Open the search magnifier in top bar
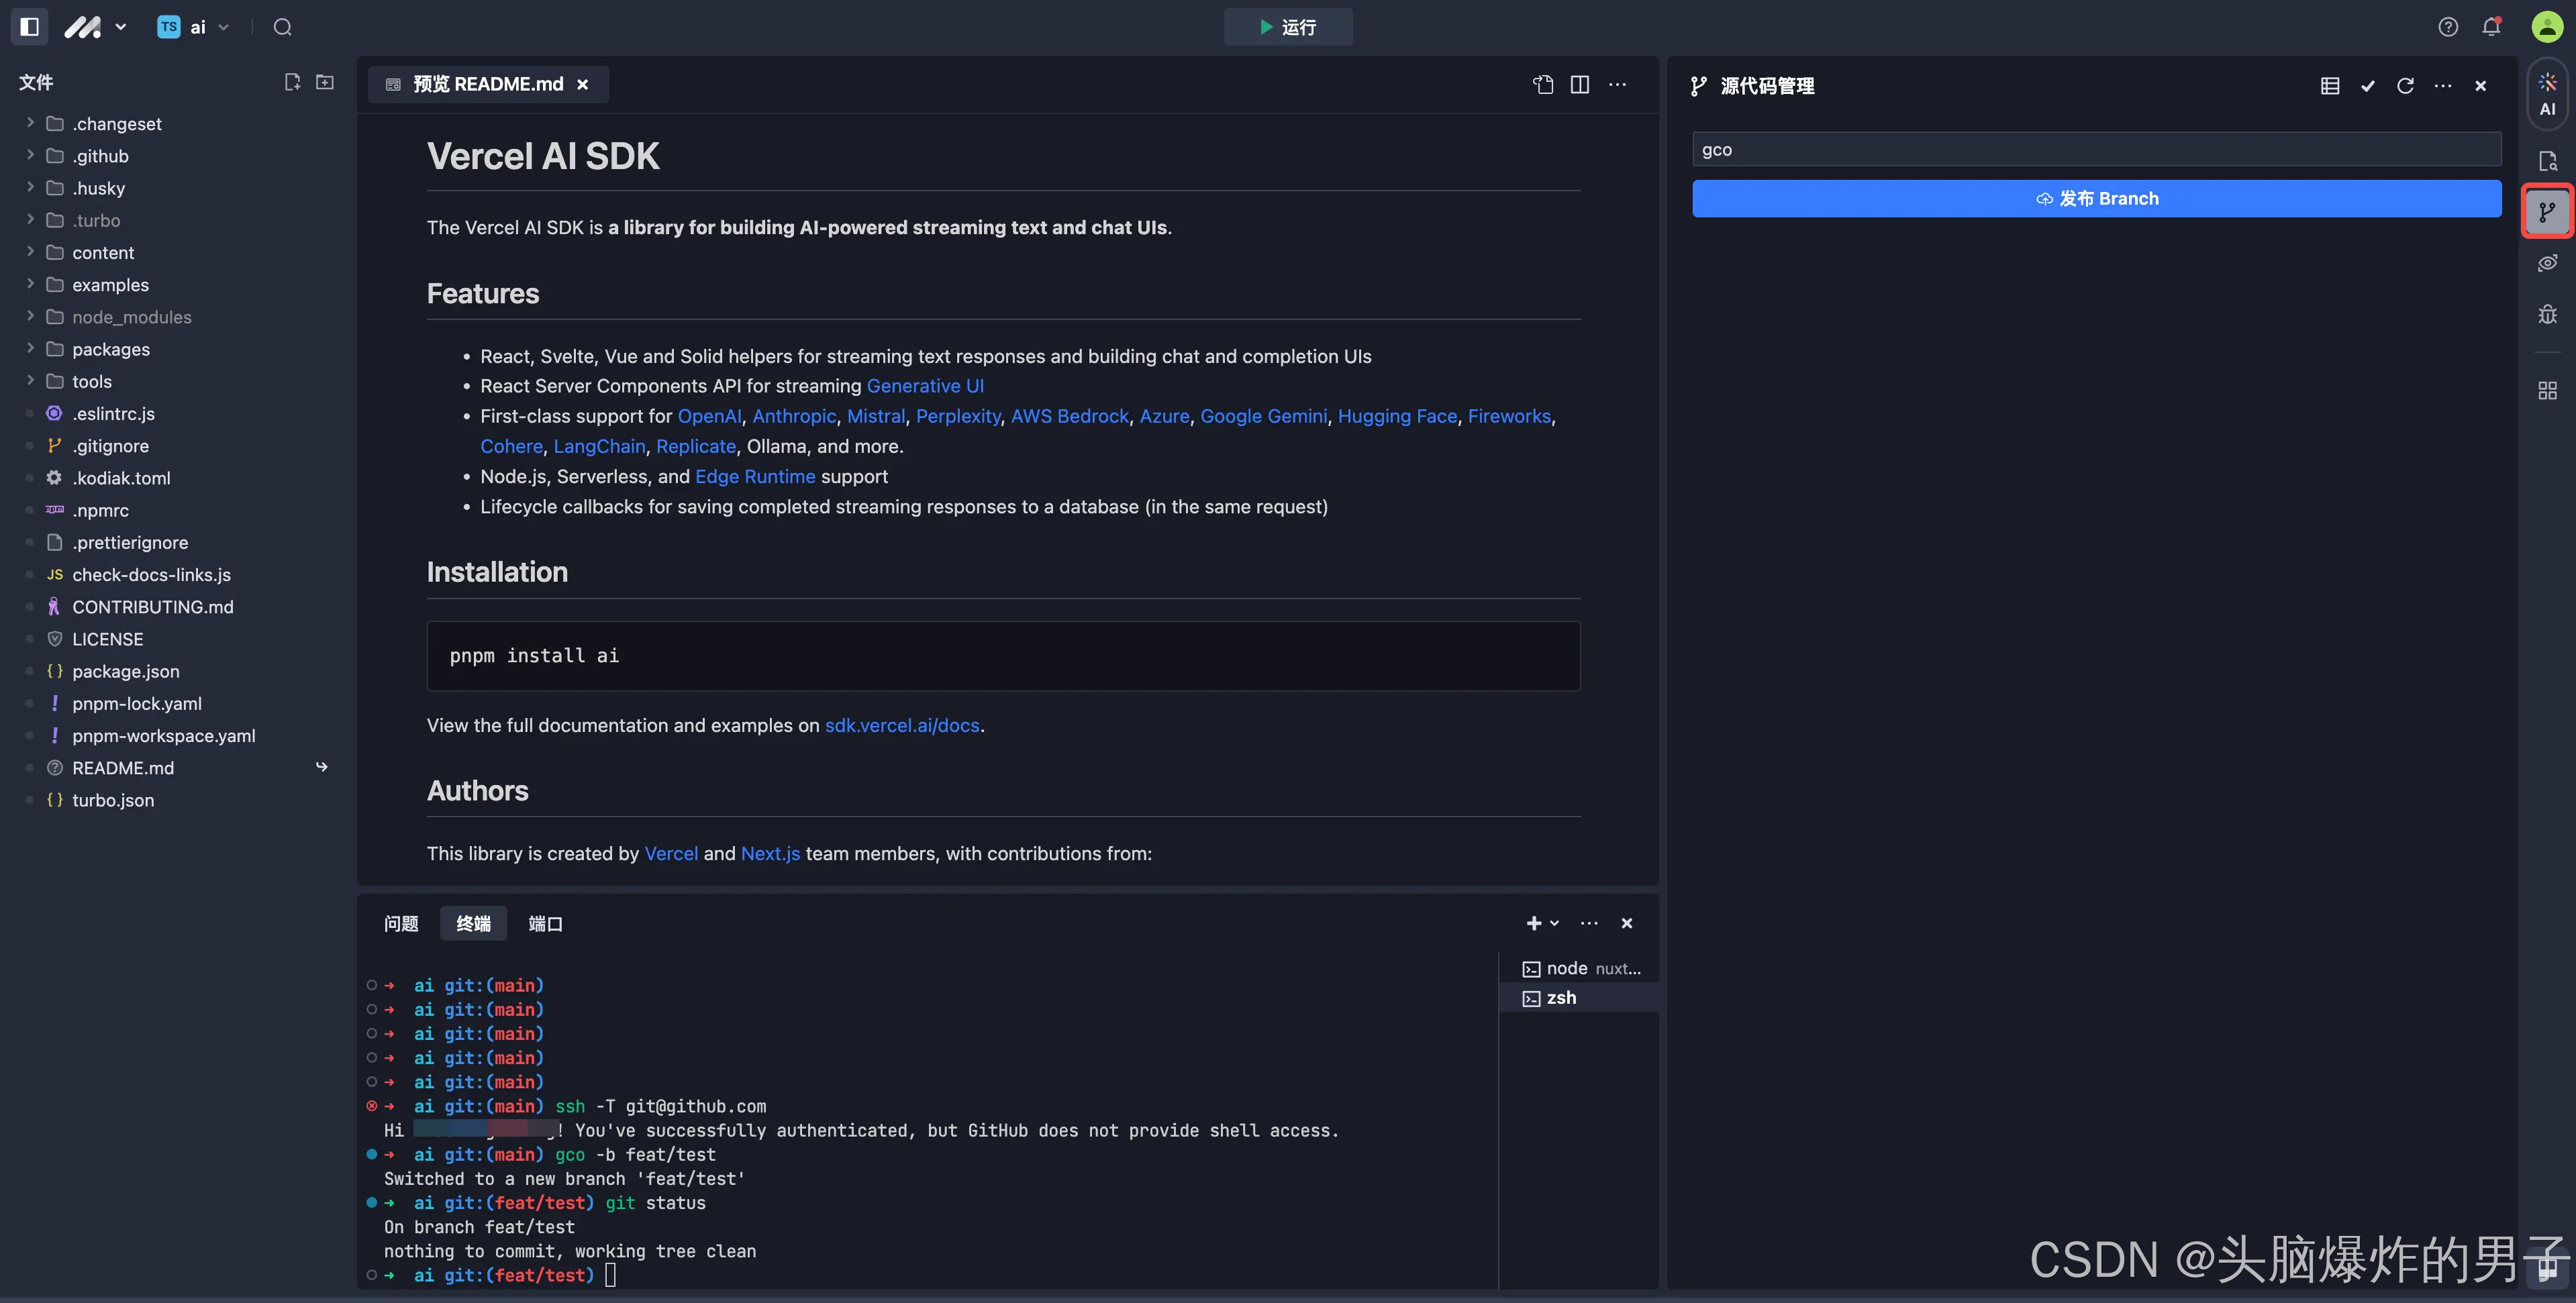2576x1303 pixels. [x=283, y=27]
